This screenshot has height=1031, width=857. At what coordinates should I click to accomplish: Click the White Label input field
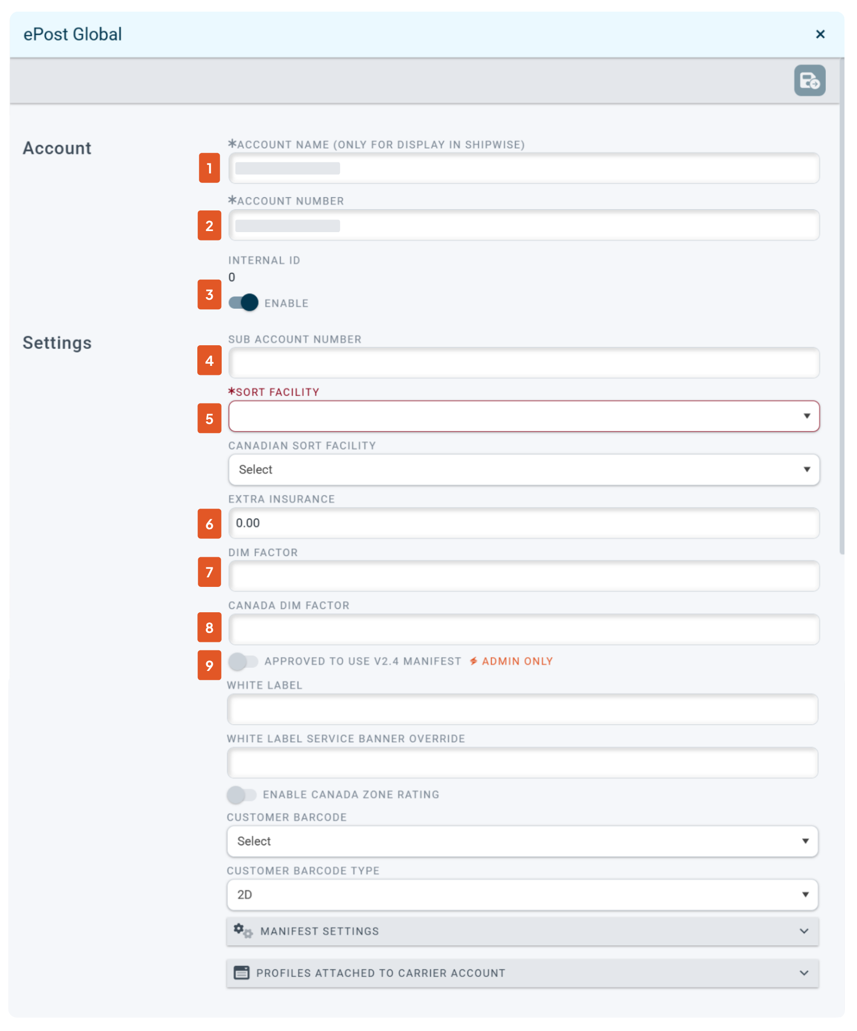(x=522, y=709)
